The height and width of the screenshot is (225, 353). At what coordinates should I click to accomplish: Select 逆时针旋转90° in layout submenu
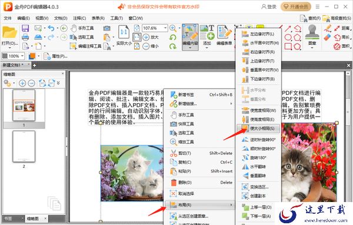(258, 140)
